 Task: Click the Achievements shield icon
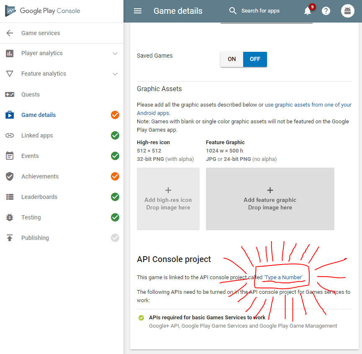click(10, 176)
